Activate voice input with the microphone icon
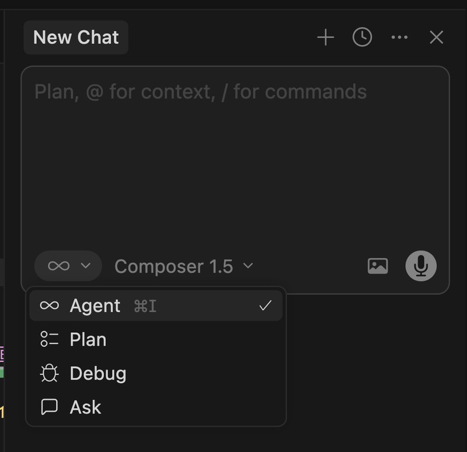Image resolution: width=467 pixels, height=452 pixels. pyautogui.click(x=420, y=266)
